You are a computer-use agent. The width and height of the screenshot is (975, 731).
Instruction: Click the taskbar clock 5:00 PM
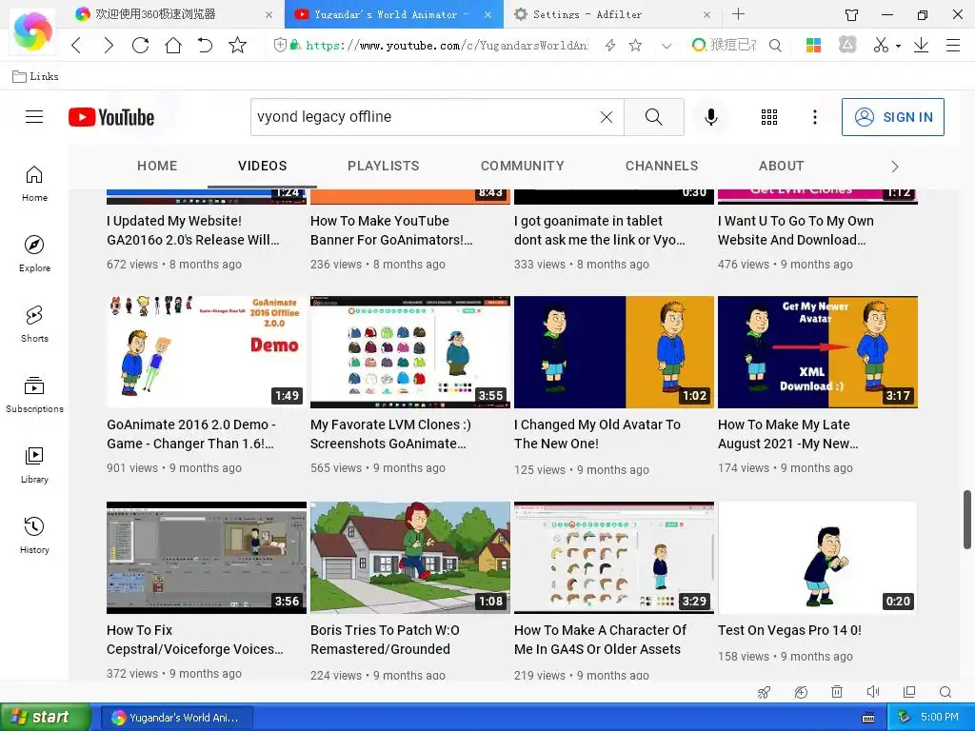[939, 718]
